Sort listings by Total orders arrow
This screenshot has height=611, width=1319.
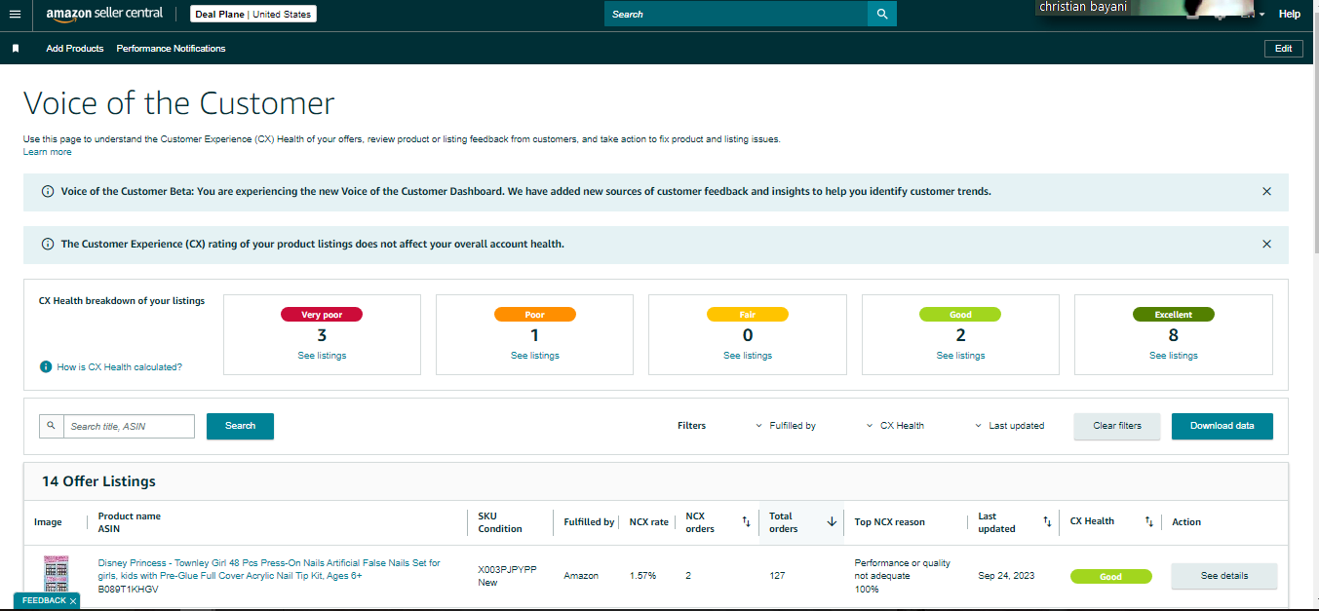coord(832,522)
